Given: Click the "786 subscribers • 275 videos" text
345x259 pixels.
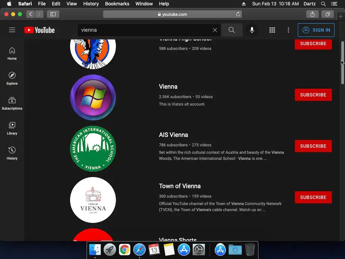Looking at the screenshot, I should [185, 145].
